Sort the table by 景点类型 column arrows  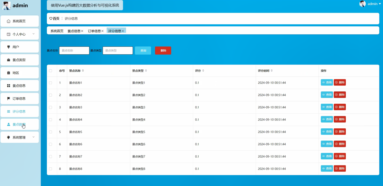click(146, 71)
